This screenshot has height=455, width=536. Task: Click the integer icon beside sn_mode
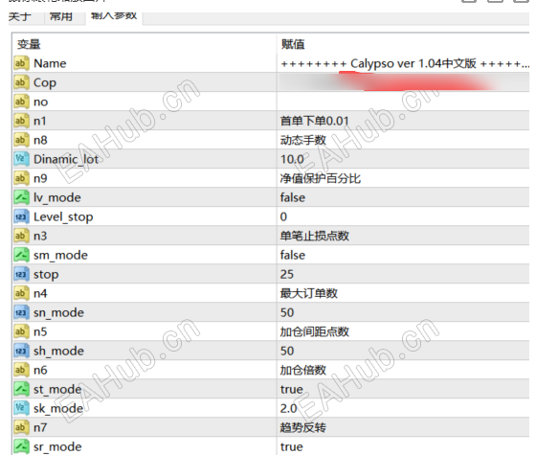point(21,312)
